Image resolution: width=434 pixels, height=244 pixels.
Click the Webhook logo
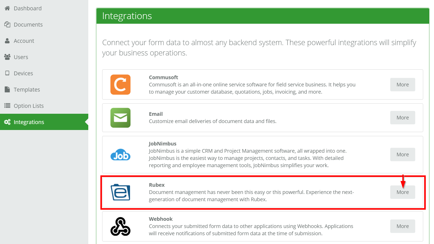coord(120,226)
